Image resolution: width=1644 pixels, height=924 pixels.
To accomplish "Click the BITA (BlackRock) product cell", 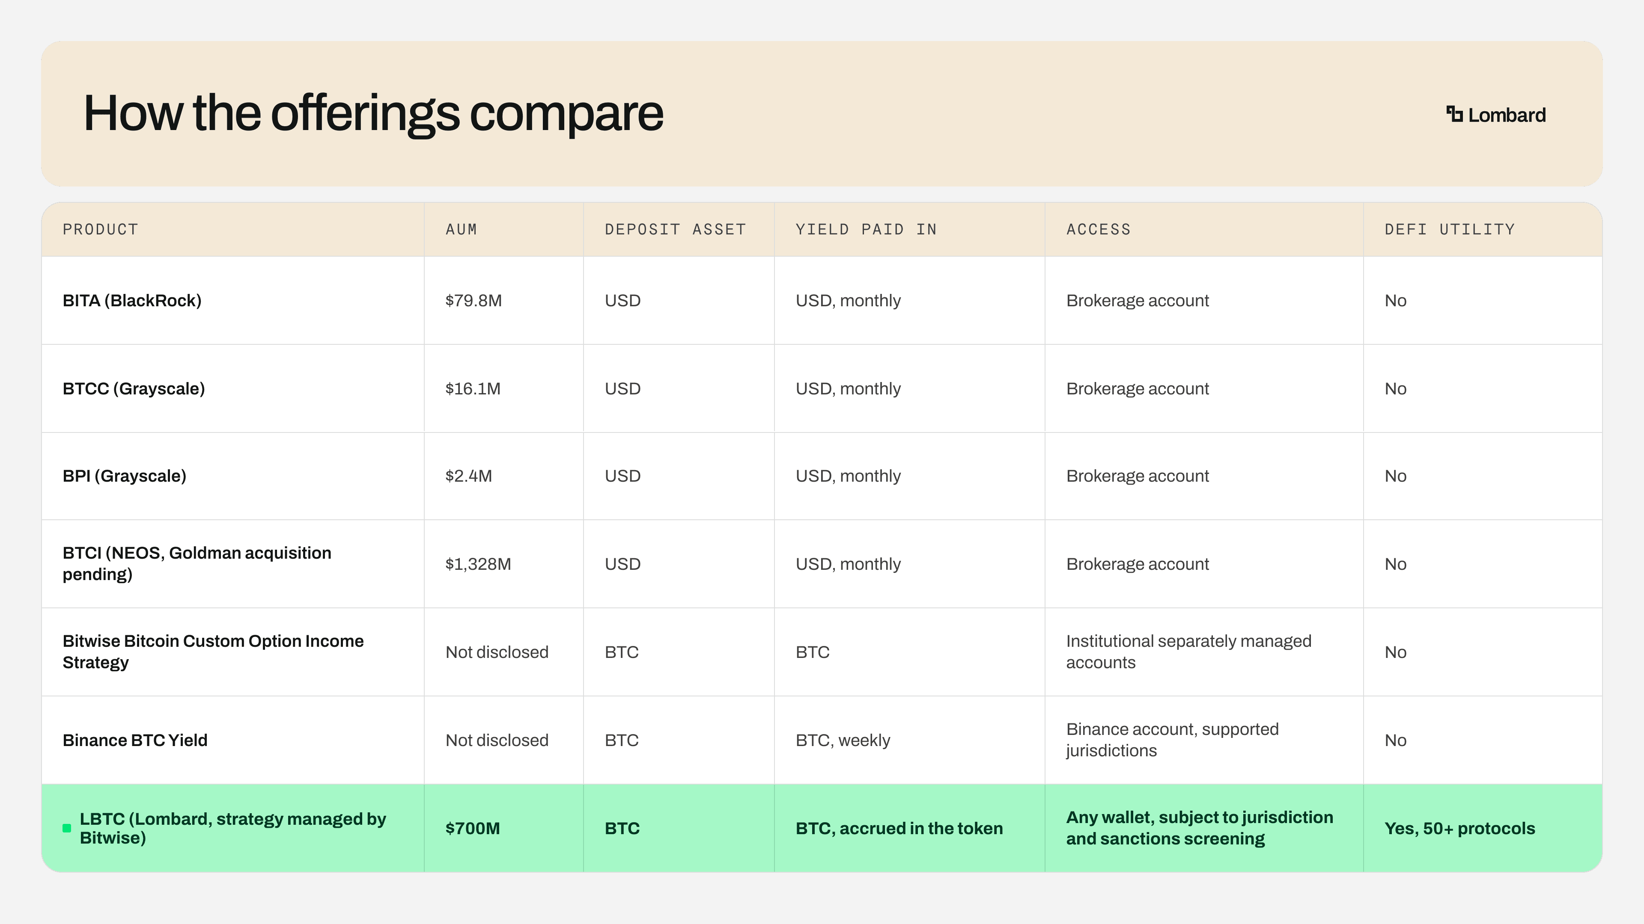I will tap(132, 300).
